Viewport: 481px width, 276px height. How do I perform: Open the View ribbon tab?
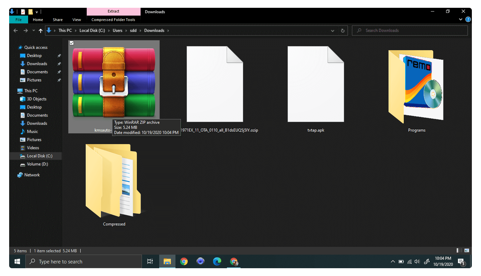pos(77,20)
